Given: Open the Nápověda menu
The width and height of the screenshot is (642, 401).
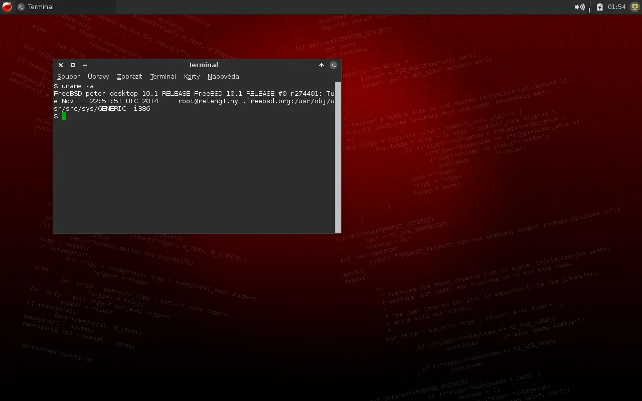Looking at the screenshot, I should point(223,76).
